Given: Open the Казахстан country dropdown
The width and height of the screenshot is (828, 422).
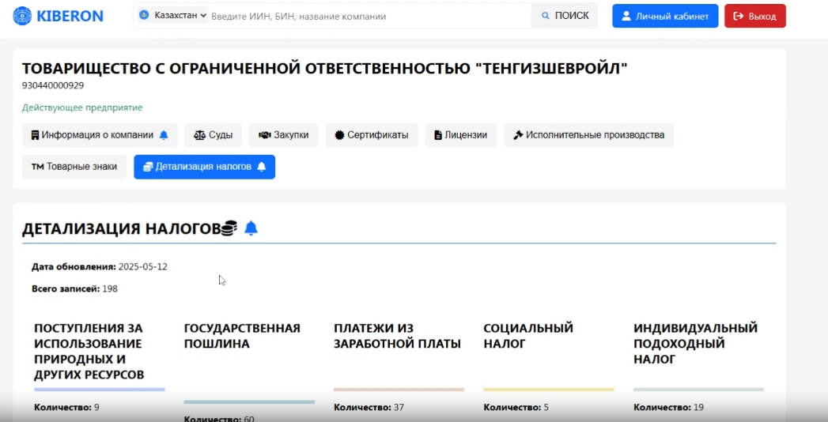Looking at the screenshot, I should pyautogui.click(x=172, y=15).
